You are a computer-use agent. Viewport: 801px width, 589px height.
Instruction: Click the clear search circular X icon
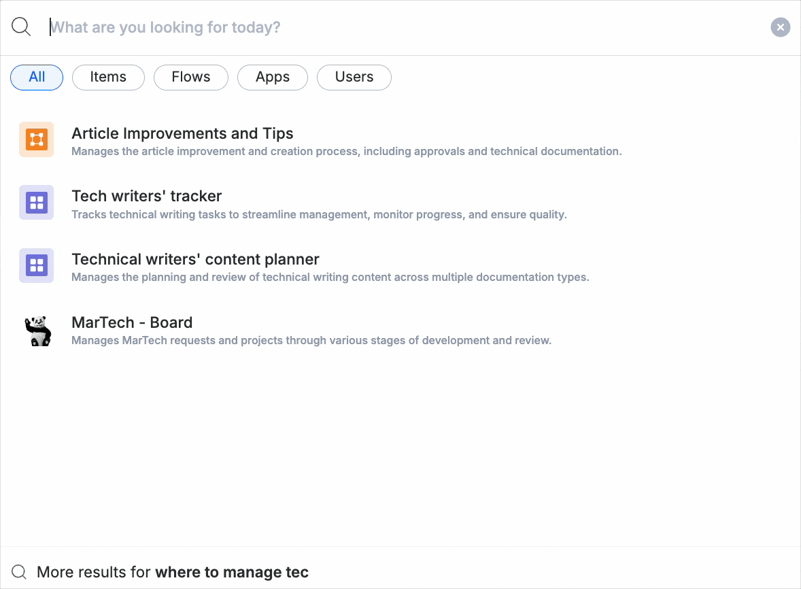pyautogui.click(x=780, y=27)
